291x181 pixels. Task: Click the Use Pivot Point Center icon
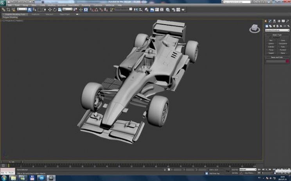click(75, 10)
